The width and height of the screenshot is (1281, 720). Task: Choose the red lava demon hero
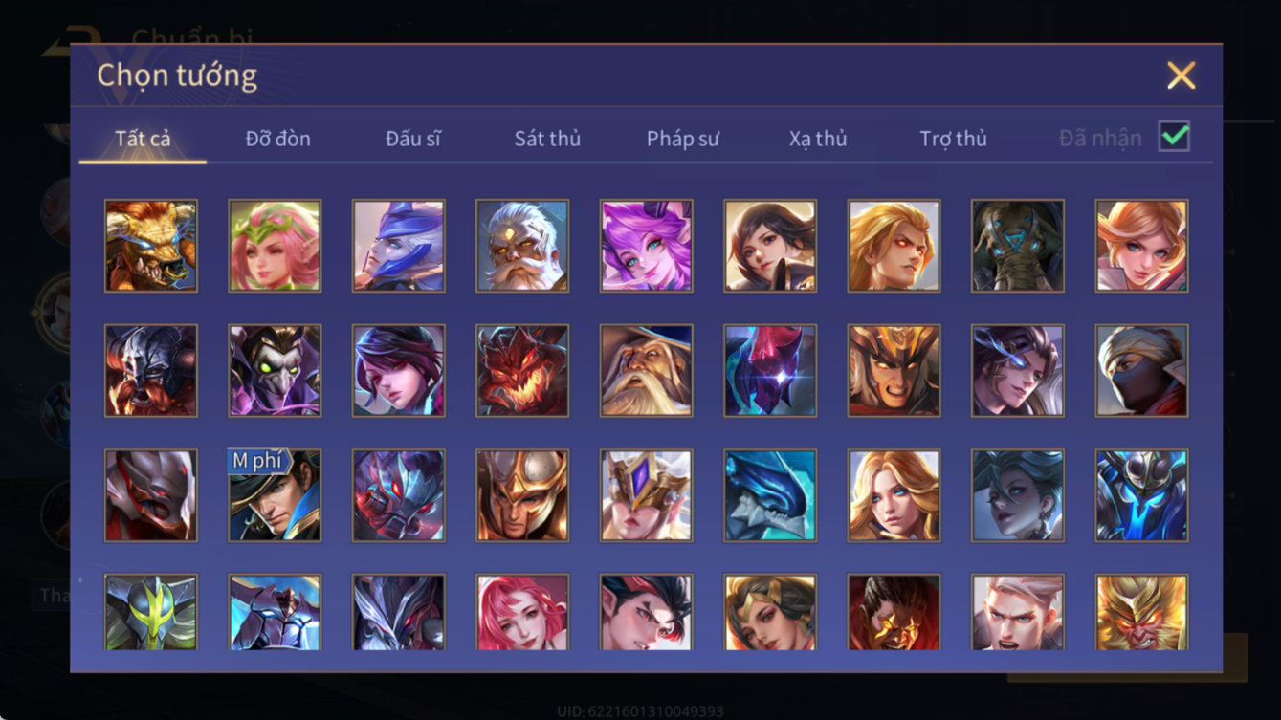pyautogui.click(x=522, y=371)
